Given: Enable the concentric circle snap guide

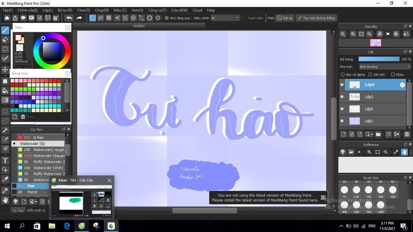Looking at the screenshot, I should [133, 18].
